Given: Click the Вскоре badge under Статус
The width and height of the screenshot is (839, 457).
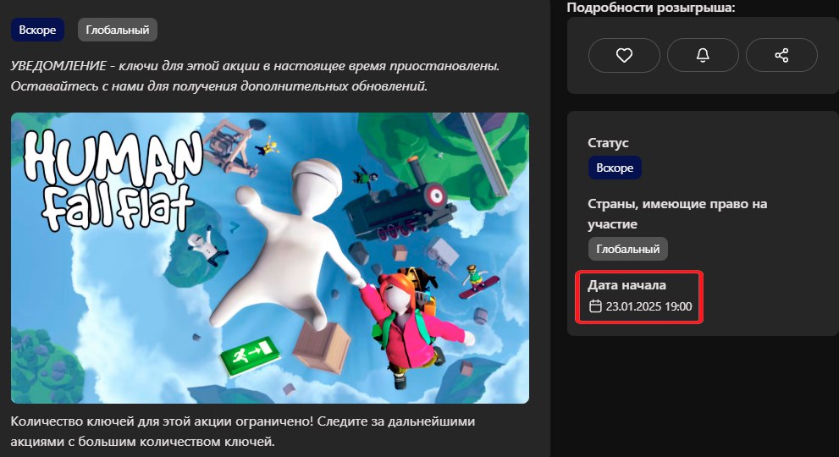Looking at the screenshot, I should (615, 168).
